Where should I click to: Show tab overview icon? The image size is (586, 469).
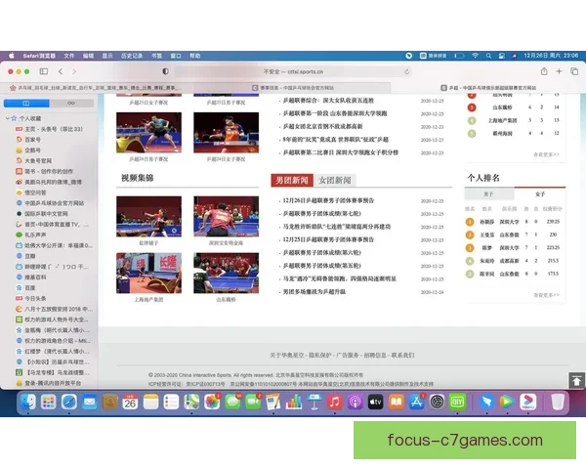click(574, 71)
